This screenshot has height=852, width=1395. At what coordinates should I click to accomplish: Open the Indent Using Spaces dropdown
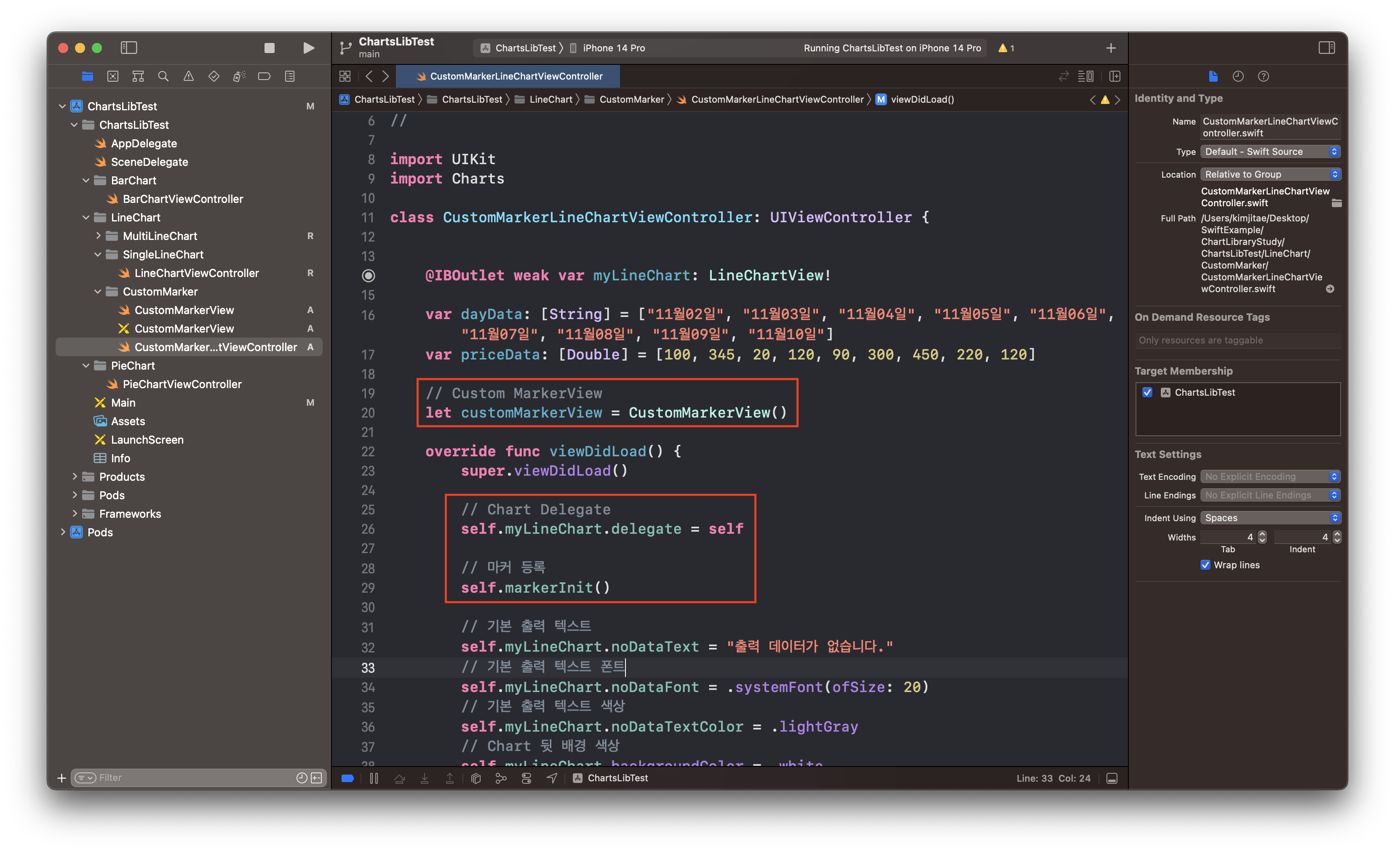tap(1270, 518)
